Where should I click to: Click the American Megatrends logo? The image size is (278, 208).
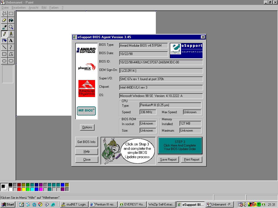tap(87, 88)
